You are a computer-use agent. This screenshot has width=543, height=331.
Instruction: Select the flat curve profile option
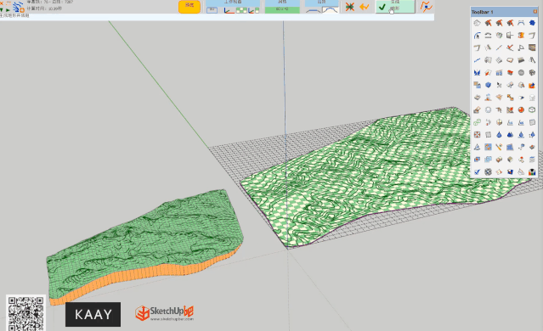[x=314, y=10]
